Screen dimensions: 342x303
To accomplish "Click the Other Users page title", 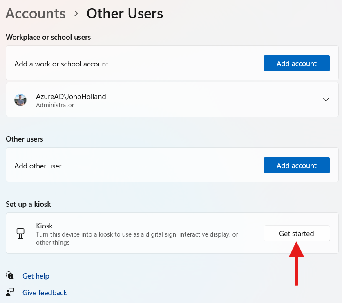I will click(x=125, y=13).
